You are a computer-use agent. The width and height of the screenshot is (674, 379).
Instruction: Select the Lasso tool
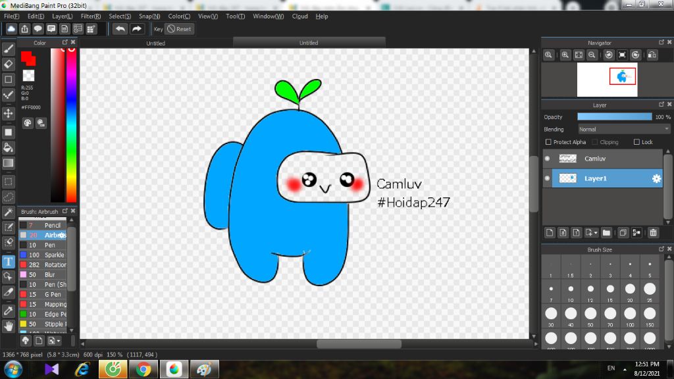(x=8, y=197)
